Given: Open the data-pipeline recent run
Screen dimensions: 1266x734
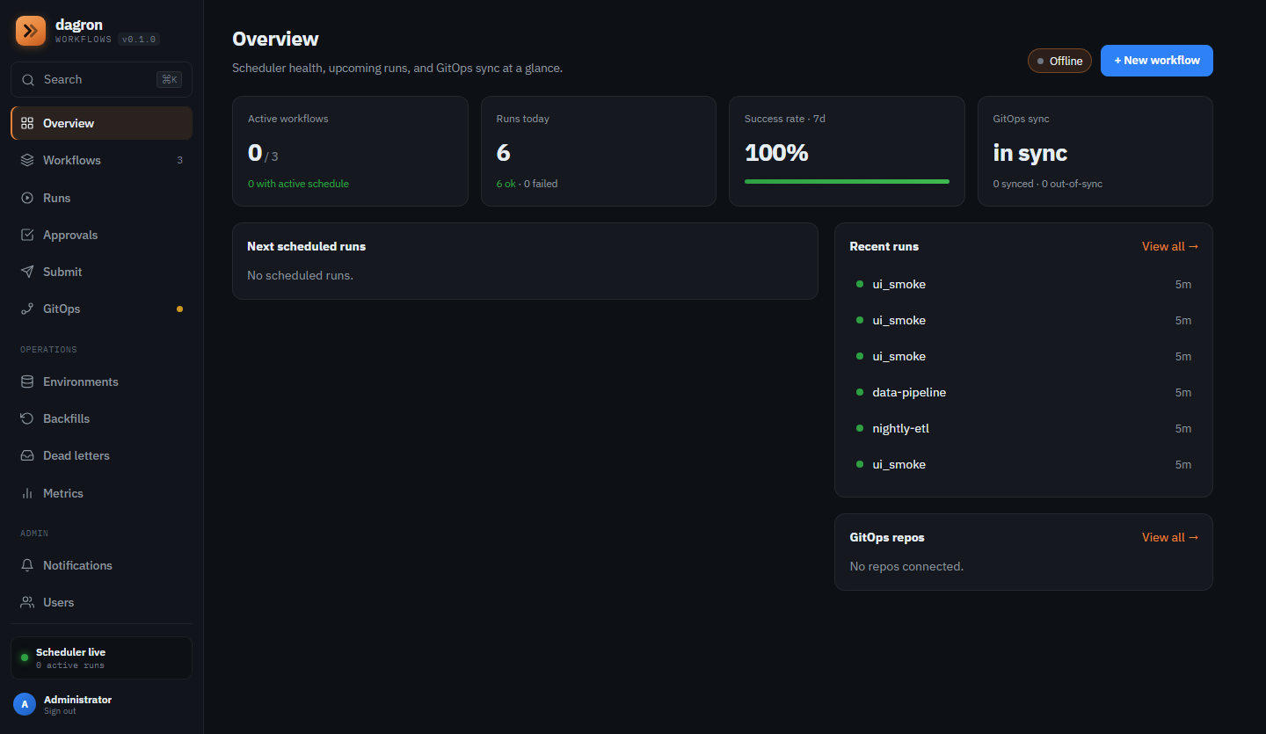Looking at the screenshot, I should [1023, 392].
